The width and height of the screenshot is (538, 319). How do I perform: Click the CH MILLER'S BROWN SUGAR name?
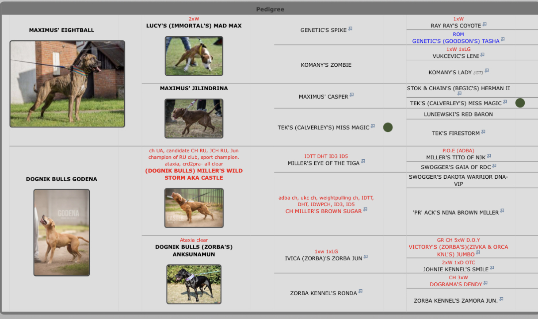tap(324, 211)
